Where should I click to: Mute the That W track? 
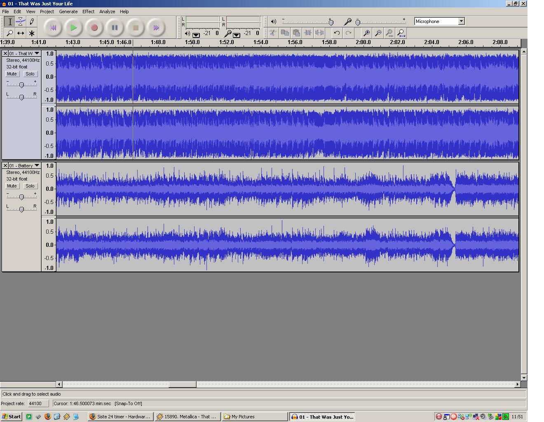click(x=12, y=74)
